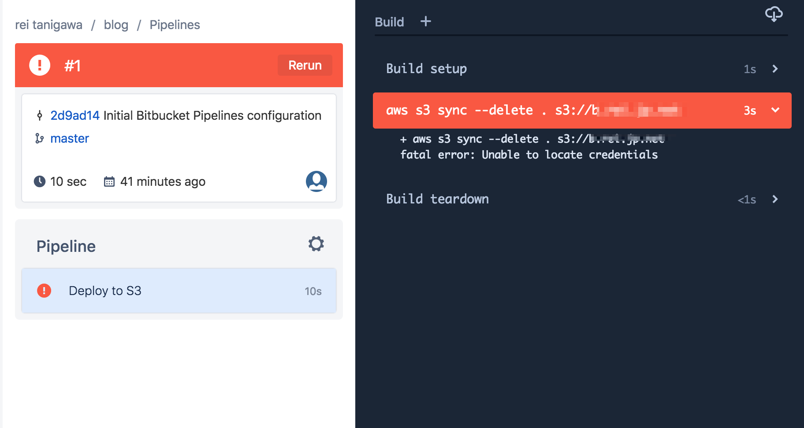The image size is (804, 428).
Task: Click the 10s duration on Deploy to S3
Action: (313, 291)
